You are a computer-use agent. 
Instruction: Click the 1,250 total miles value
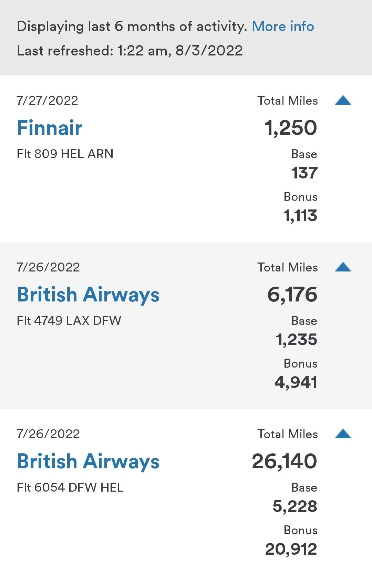tap(291, 128)
